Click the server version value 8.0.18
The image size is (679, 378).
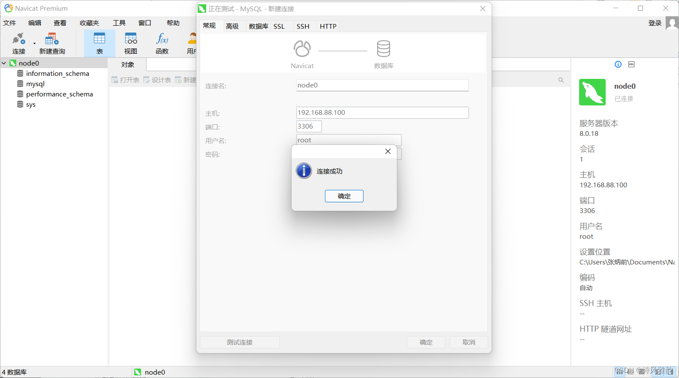coord(589,134)
